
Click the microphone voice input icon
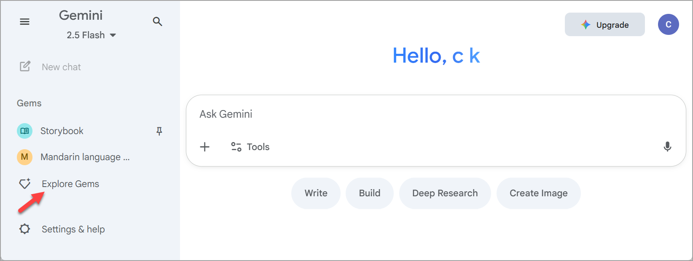[667, 147]
